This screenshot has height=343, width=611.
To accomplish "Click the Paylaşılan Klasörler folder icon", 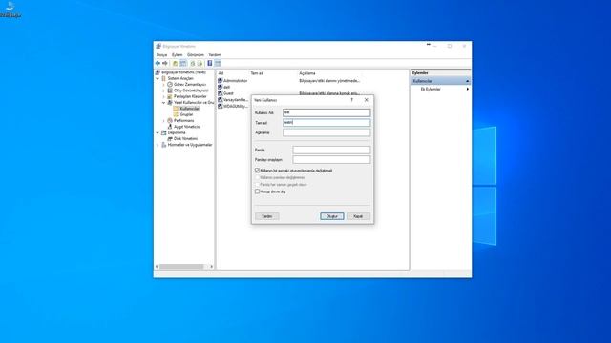I will click(x=170, y=96).
